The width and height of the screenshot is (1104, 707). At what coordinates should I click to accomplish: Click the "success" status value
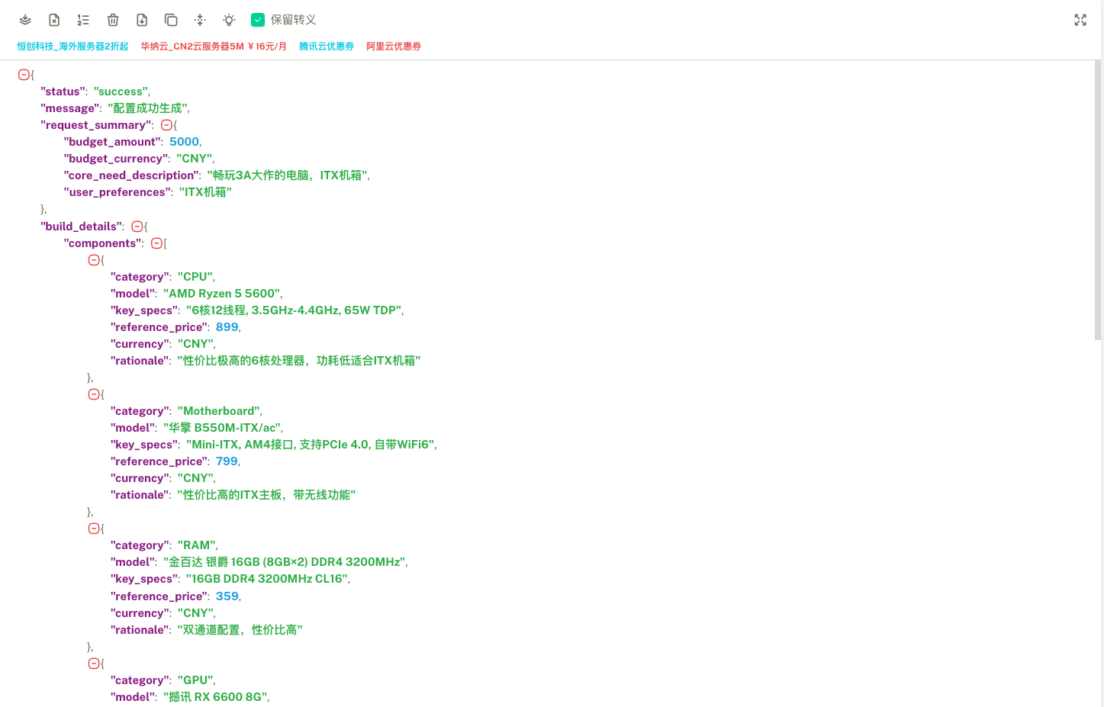tap(121, 92)
